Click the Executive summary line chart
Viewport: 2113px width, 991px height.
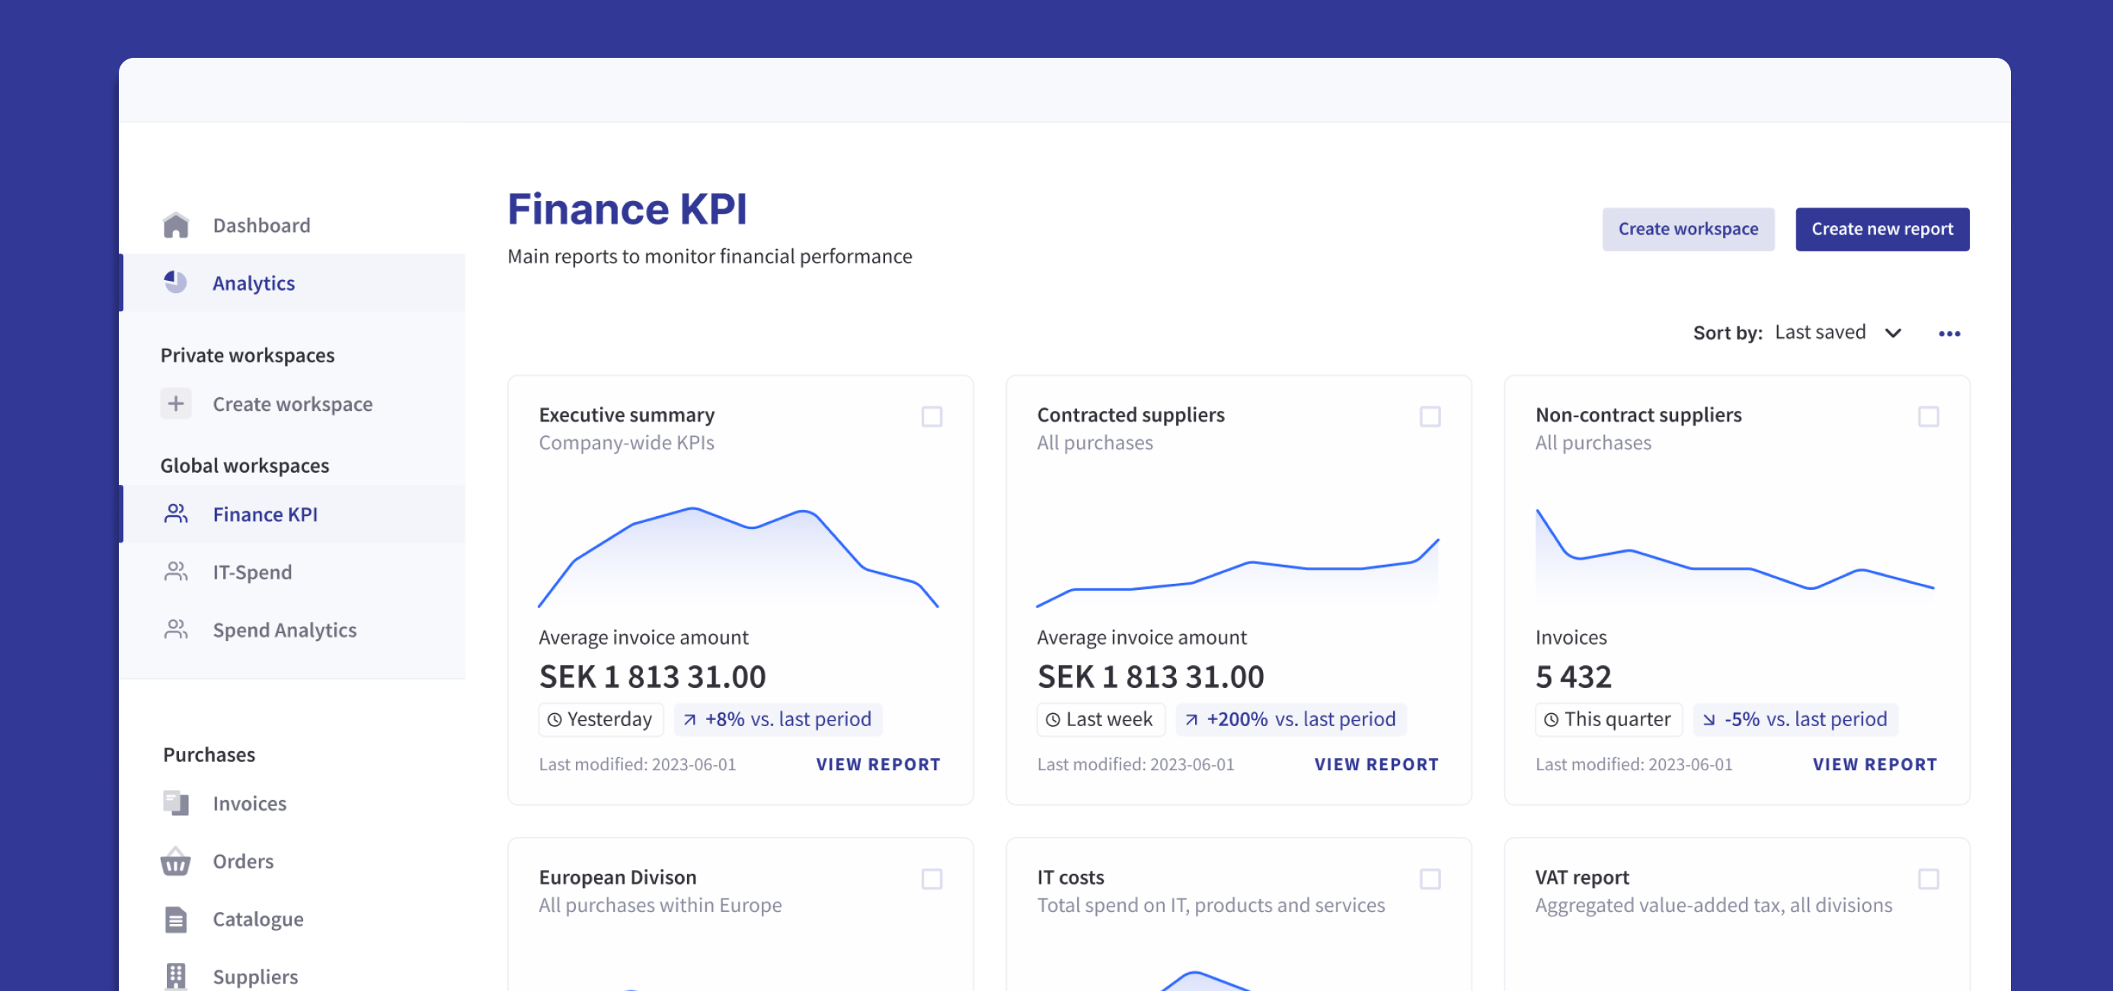[x=738, y=557]
